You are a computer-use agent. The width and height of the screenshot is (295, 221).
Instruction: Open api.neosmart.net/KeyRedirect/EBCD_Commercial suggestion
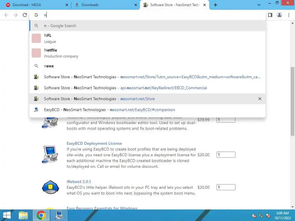147,88
